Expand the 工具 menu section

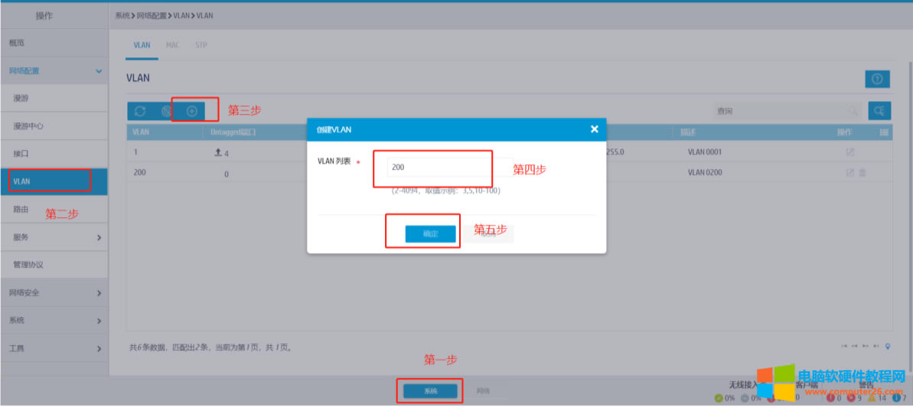(99, 349)
